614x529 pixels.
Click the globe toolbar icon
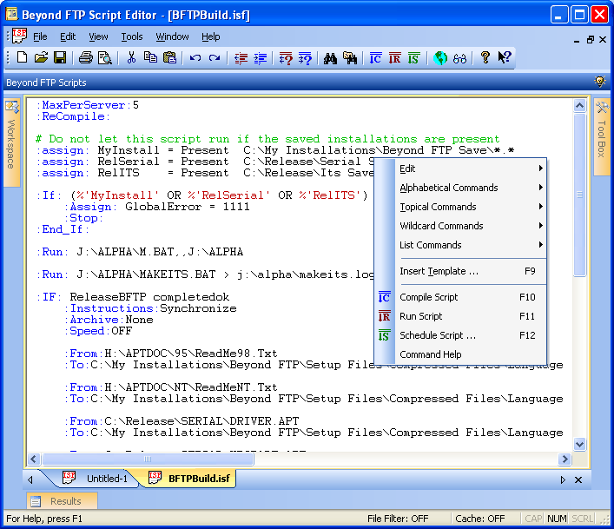440,58
